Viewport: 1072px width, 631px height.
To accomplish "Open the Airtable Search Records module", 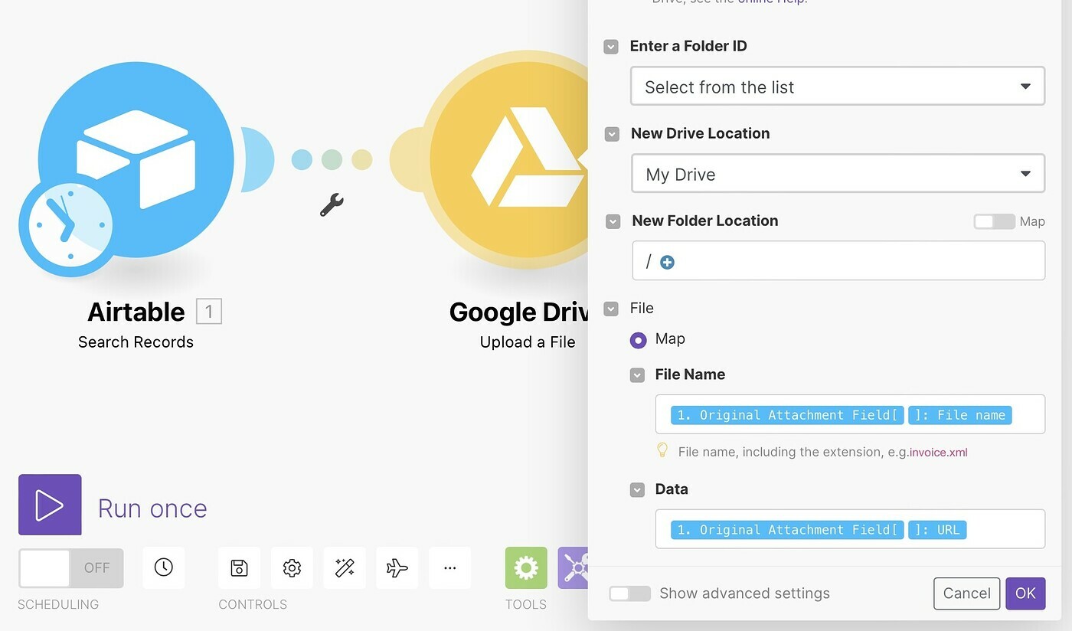I will click(136, 161).
